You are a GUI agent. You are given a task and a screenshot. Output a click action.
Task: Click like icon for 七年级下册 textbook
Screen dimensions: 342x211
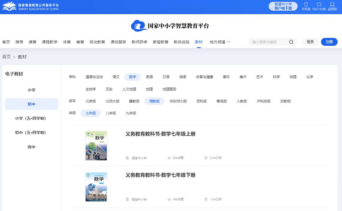[x=169, y=199]
